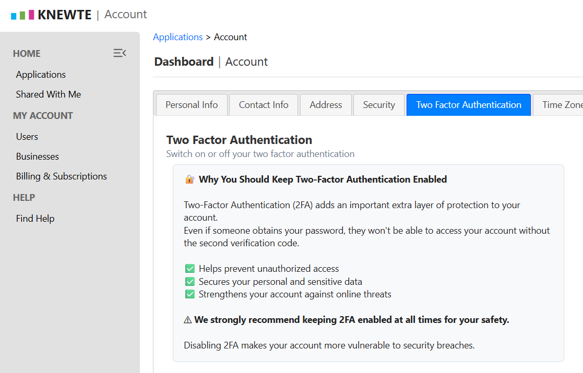The width and height of the screenshot is (583, 373).
Task: Open Applications from the breadcrumb
Action: 177,37
